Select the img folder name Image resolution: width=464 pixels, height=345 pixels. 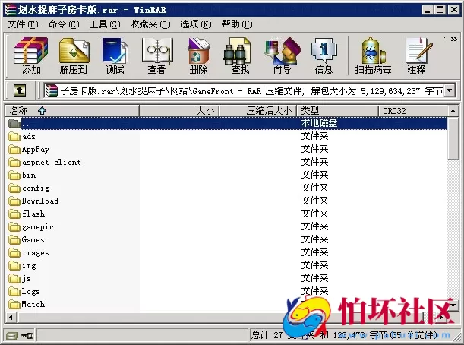point(29,266)
